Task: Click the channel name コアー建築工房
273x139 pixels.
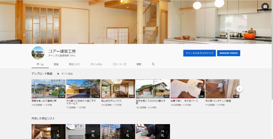Action: pos(62,52)
